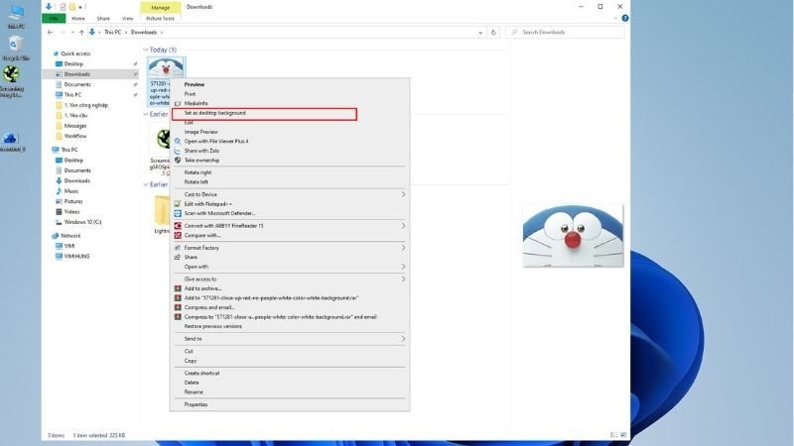Click the ABBYY Compare with icon
This screenshot has width=794, height=446.
[178, 235]
